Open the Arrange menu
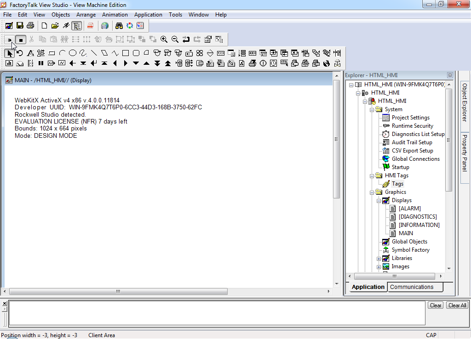The height and width of the screenshot is (339, 471). click(86, 15)
